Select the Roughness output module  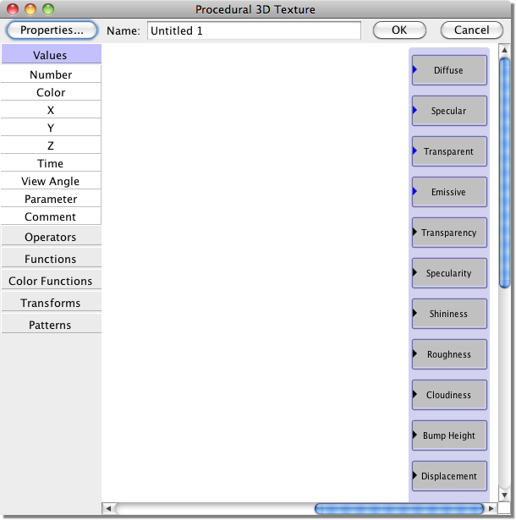pyautogui.click(x=450, y=354)
